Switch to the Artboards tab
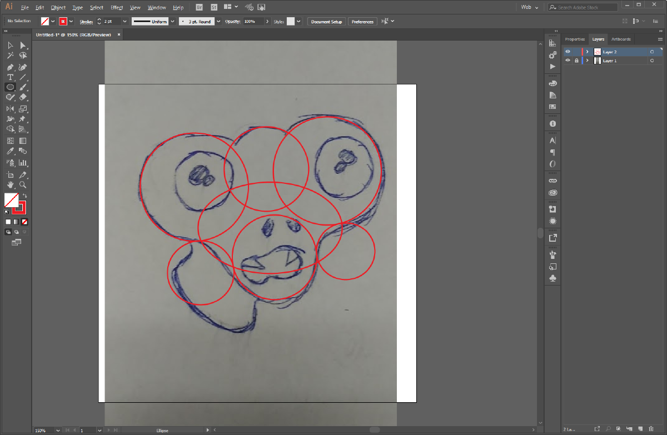This screenshot has width=667, height=435. pos(620,39)
